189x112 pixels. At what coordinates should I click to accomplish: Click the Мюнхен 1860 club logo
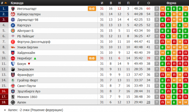tap(13, 97)
